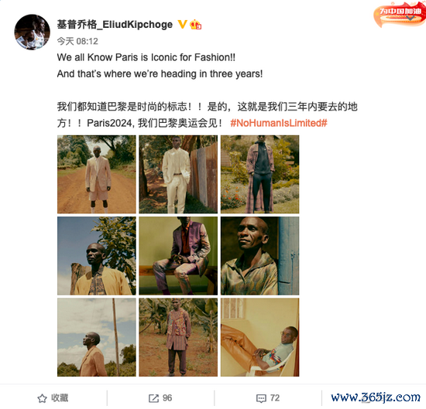Open photo of yellow jacket under tree

coord(97,256)
